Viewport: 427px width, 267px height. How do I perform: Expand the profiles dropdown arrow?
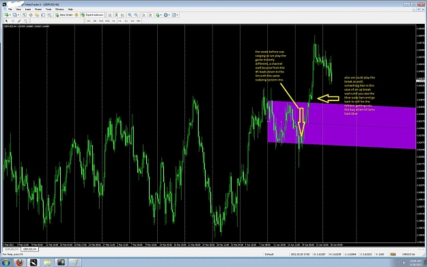18,15
